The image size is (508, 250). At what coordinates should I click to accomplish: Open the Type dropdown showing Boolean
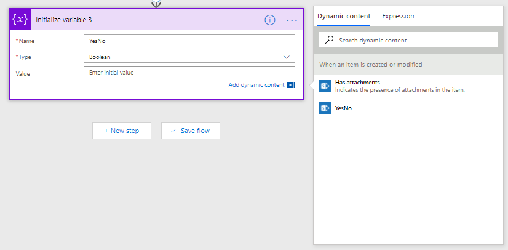click(x=189, y=57)
